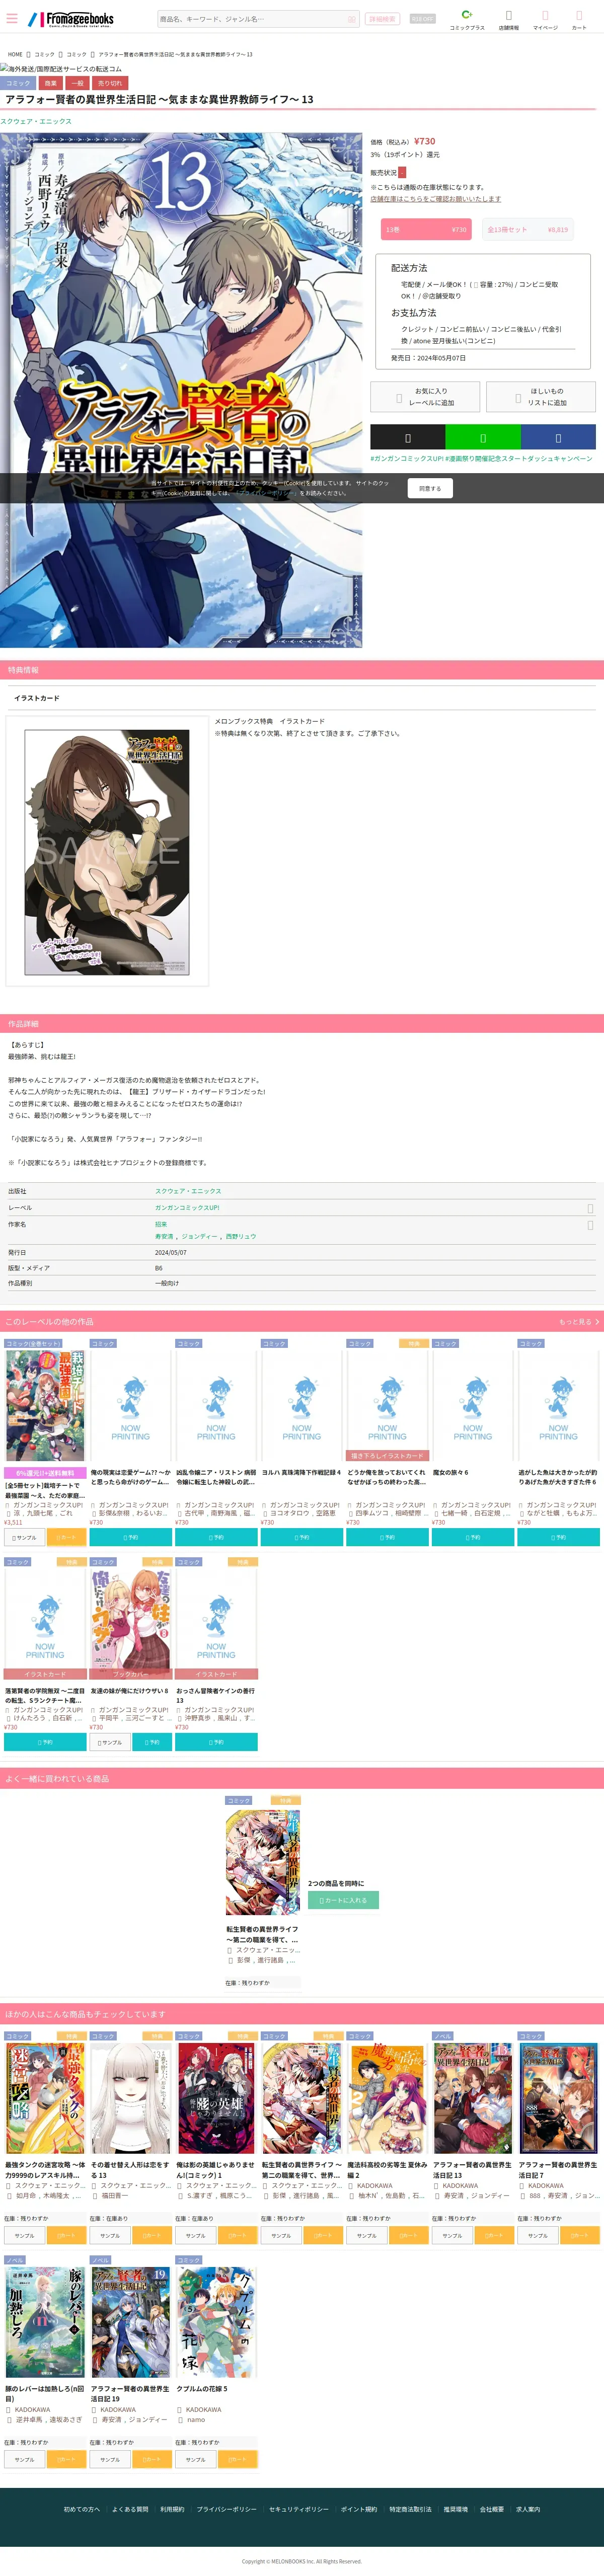Open クブルムの花嫁 5 cover

point(216,2323)
